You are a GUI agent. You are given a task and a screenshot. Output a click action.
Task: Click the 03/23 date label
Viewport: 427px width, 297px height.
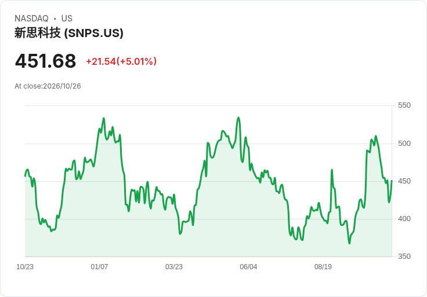[x=173, y=267]
